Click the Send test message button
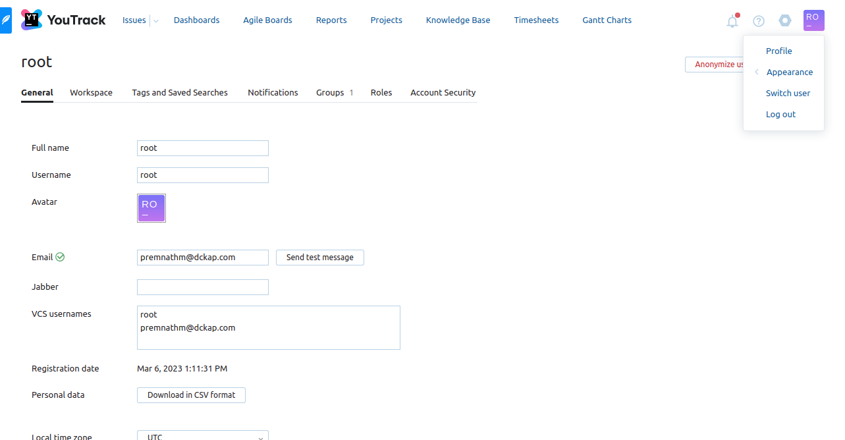Viewport: 845px width, 440px height. (x=319, y=257)
